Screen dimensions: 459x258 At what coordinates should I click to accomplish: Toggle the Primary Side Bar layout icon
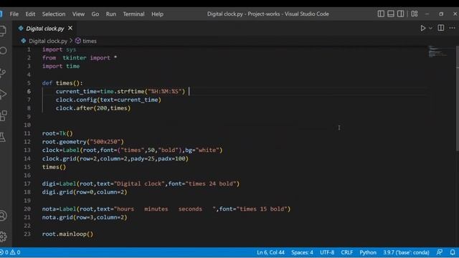click(381, 14)
